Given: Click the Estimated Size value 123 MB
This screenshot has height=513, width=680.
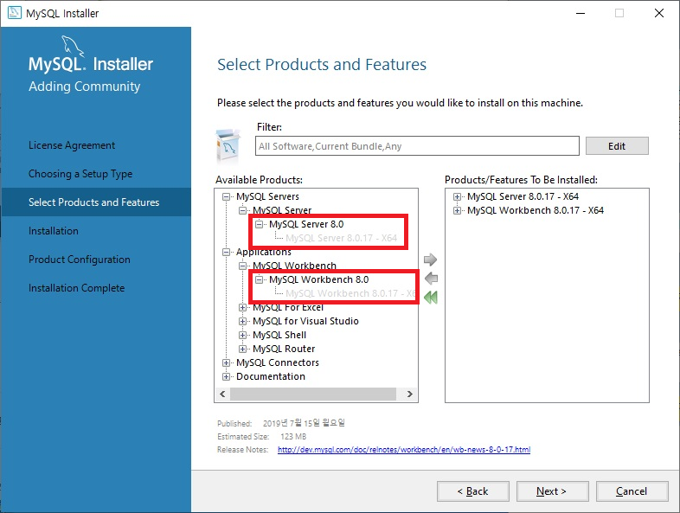Looking at the screenshot, I should pyautogui.click(x=293, y=437).
